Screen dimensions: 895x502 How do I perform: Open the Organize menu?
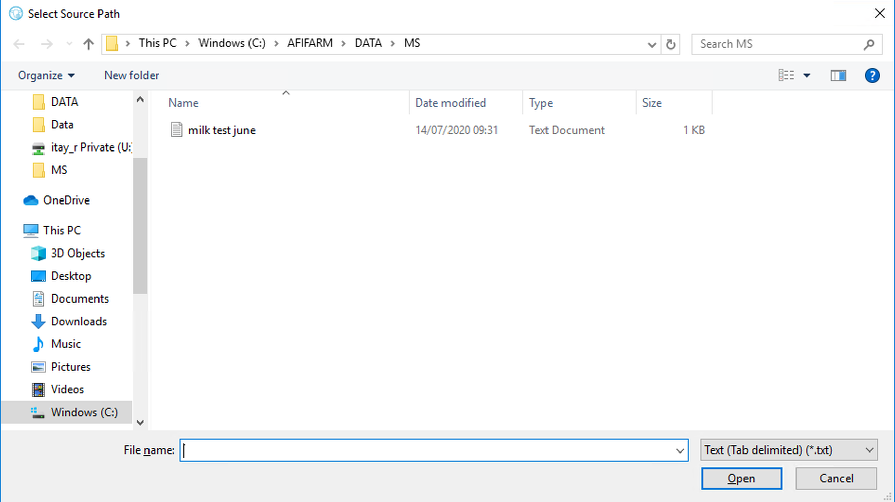click(46, 76)
